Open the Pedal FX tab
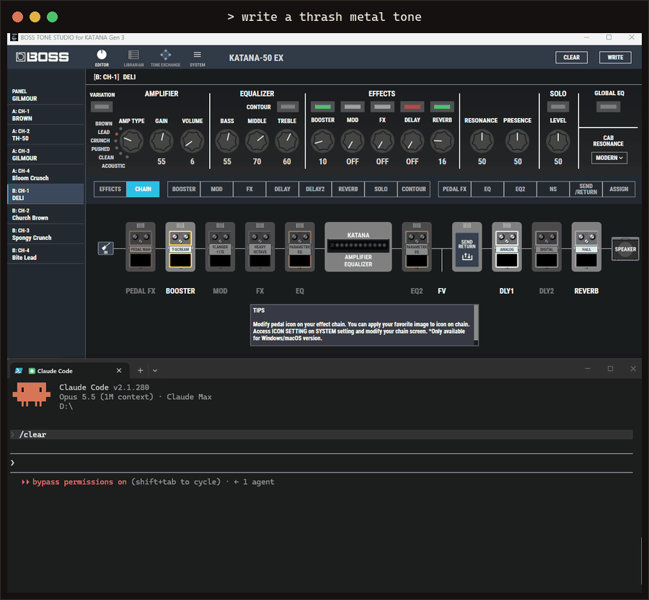 click(x=454, y=189)
